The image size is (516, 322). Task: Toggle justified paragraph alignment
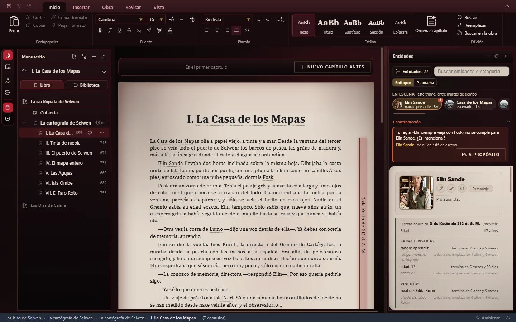tap(236, 30)
